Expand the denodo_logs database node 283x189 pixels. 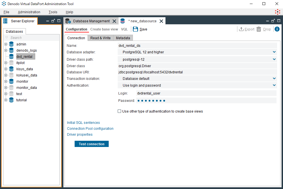click(6, 50)
